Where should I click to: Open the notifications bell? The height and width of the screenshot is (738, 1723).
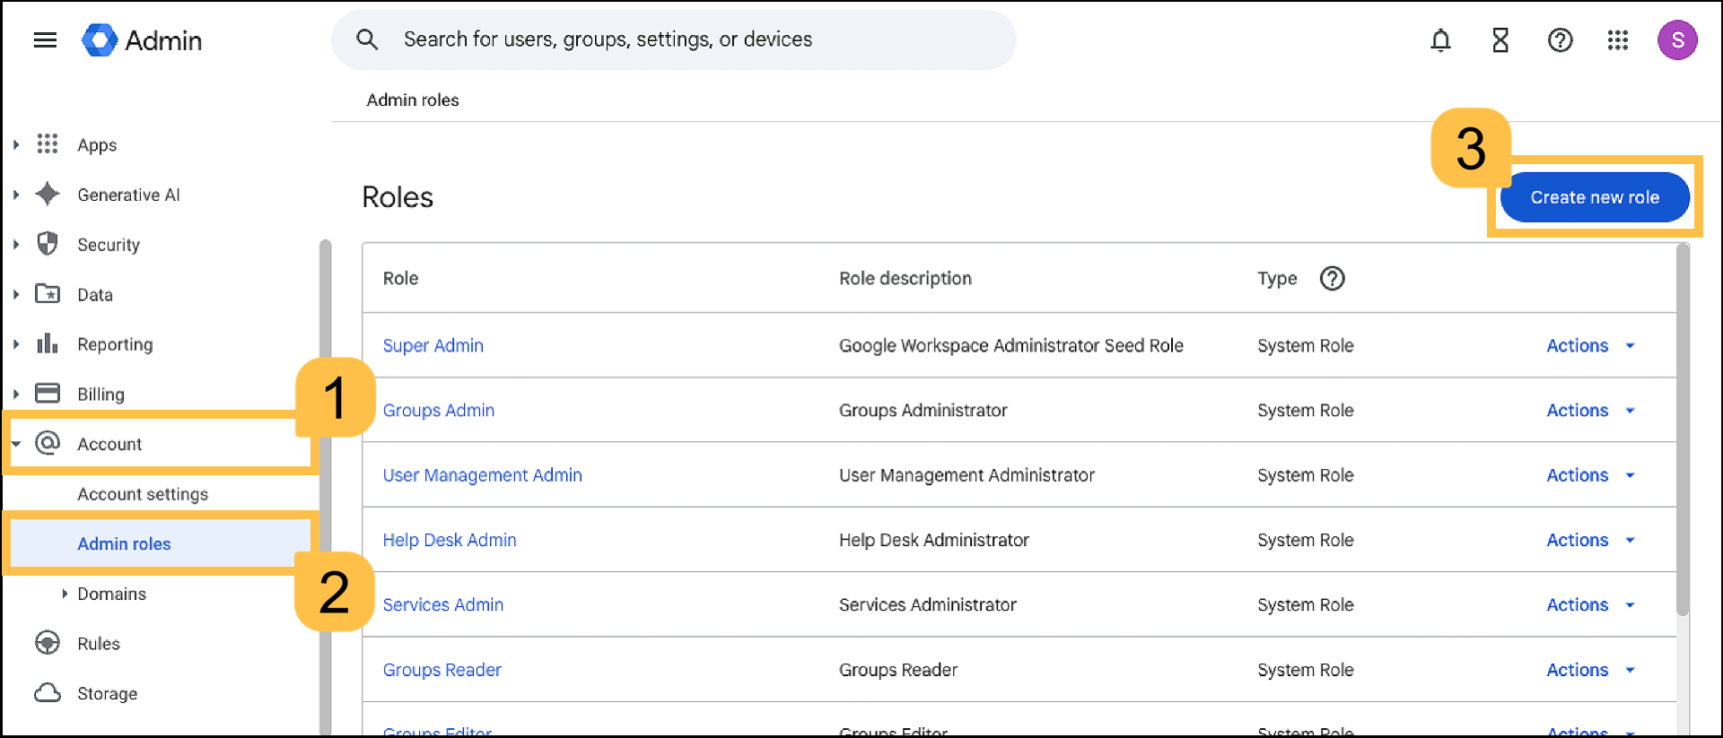[x=1440, y=40]
